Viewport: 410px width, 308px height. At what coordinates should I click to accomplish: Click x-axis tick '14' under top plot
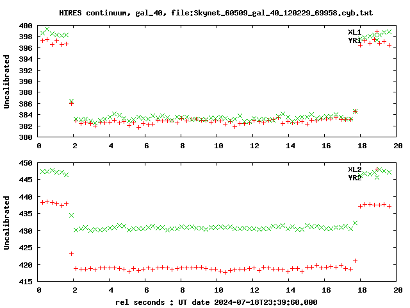(290, 146)
